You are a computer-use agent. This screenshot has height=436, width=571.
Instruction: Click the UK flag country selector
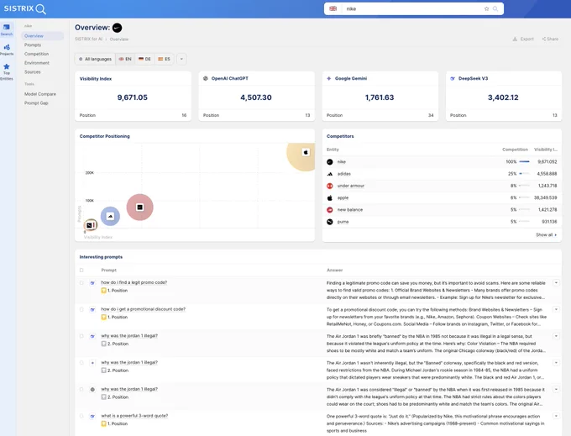tap(333, 8)
